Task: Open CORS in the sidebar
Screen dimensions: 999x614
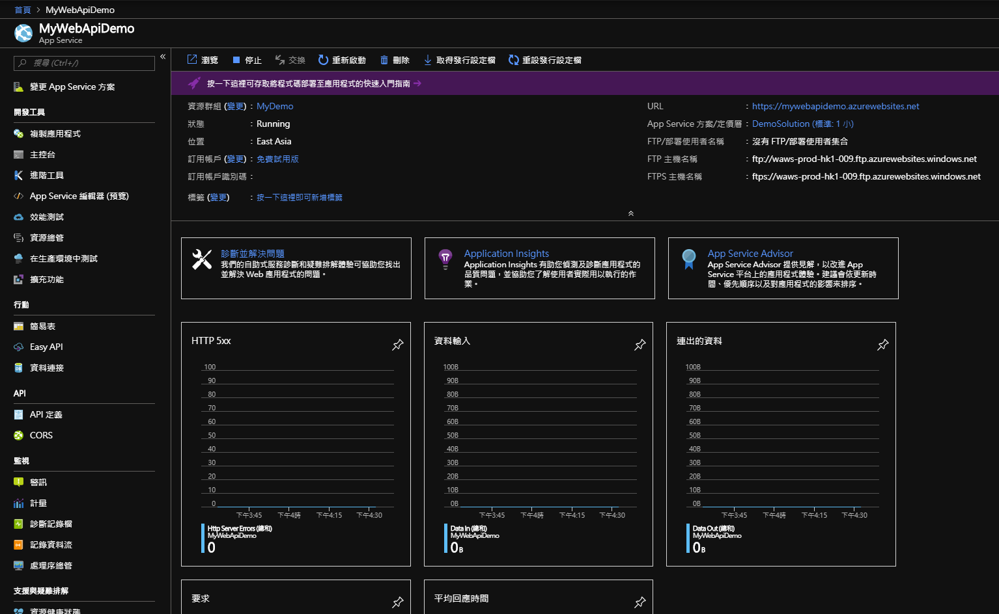Action: 41,435
